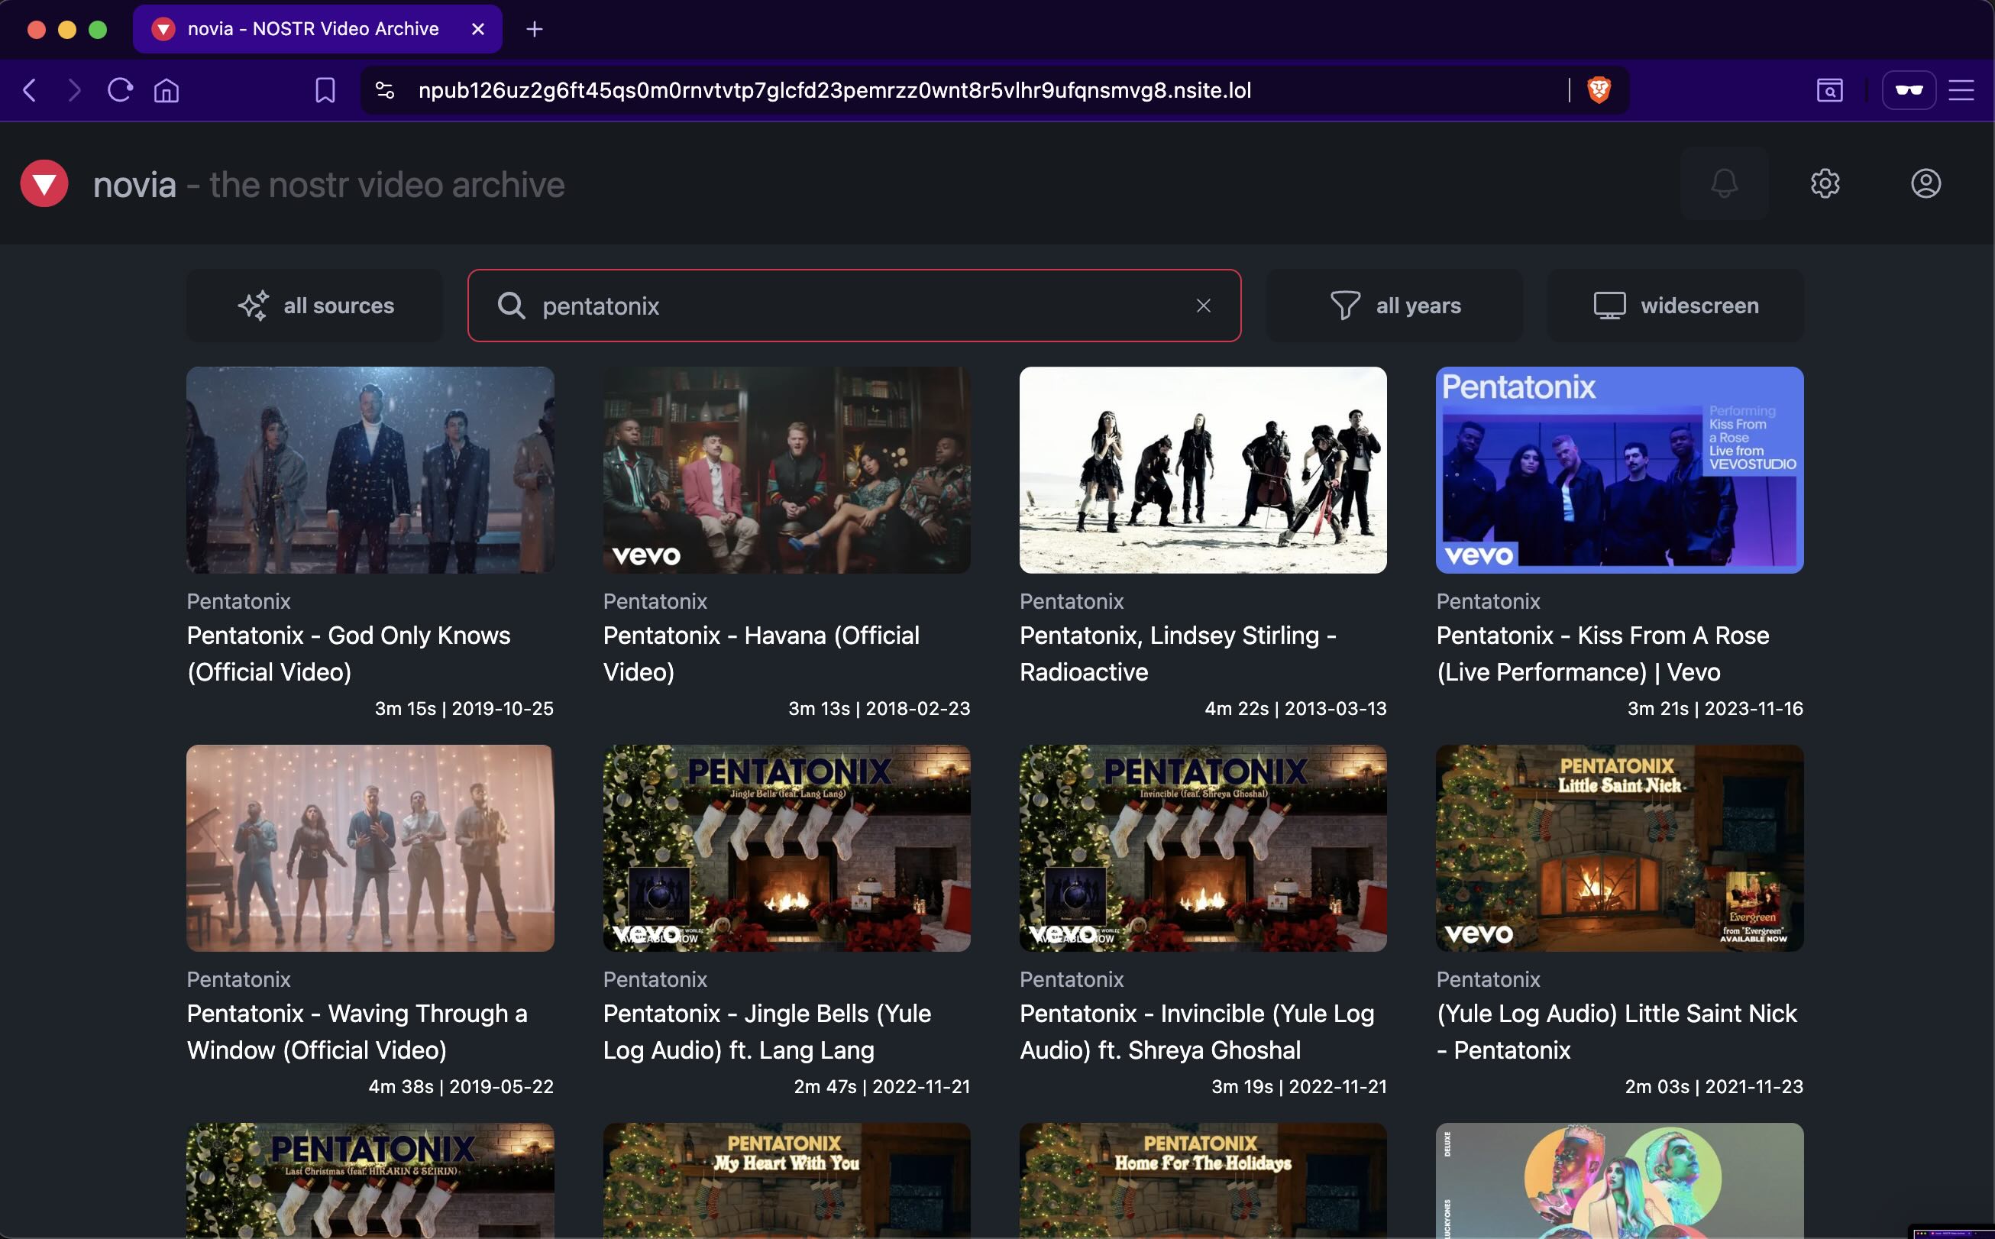
Task: Reload the current page
Action: (x=121, y=90)
